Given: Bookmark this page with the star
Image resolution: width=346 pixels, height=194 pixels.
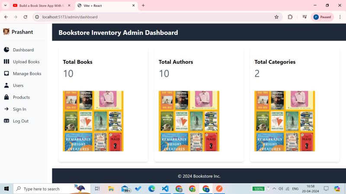Looking at the screenshot, I should pyautogui.click(x=276, y=17).
